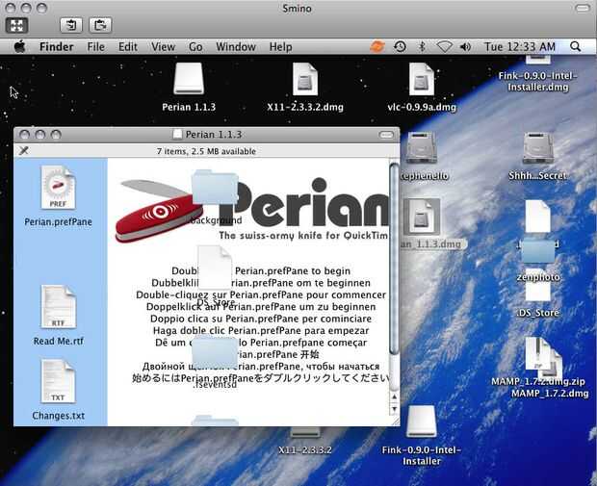Click Perian swiss-army knife logo image

pos(159,211)
